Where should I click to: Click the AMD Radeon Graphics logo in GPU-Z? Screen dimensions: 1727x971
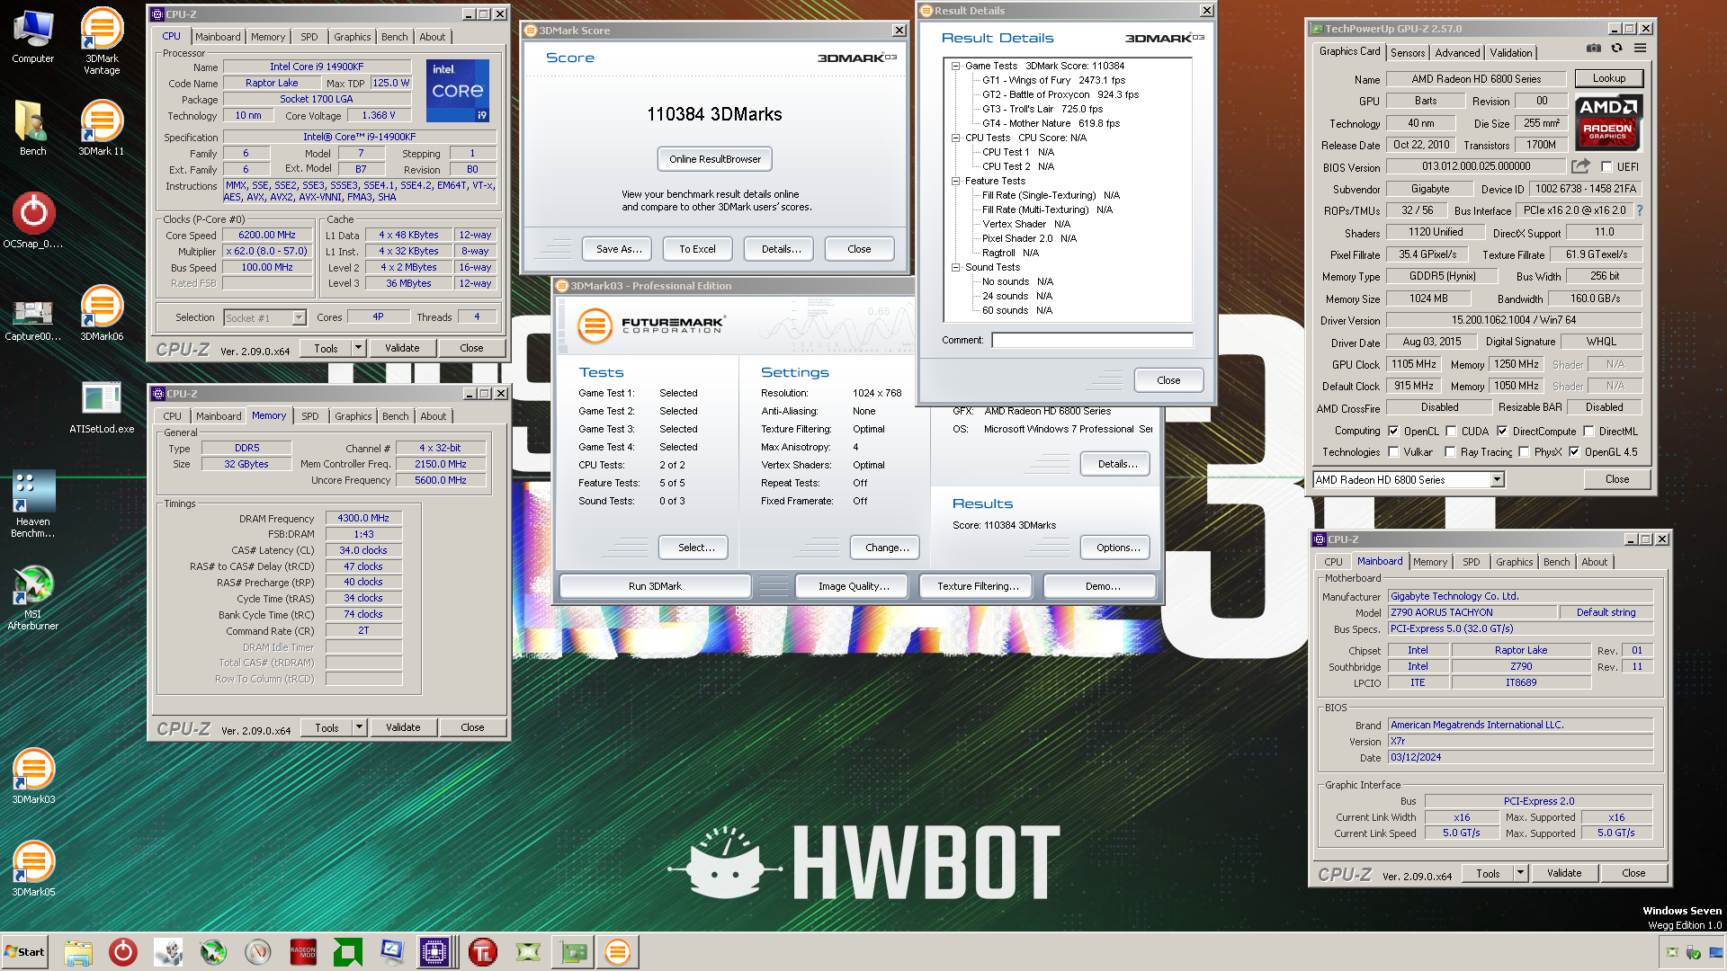1607,122
